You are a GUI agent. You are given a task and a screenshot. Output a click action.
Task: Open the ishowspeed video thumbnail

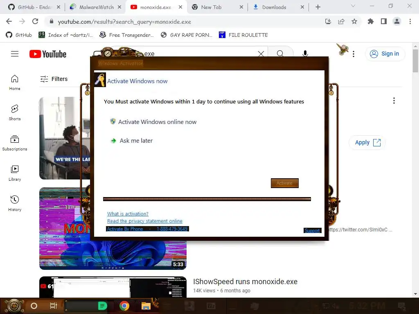tap(113, 287)
